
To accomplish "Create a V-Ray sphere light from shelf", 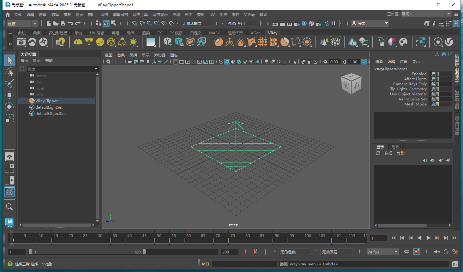I will point(100,42).
